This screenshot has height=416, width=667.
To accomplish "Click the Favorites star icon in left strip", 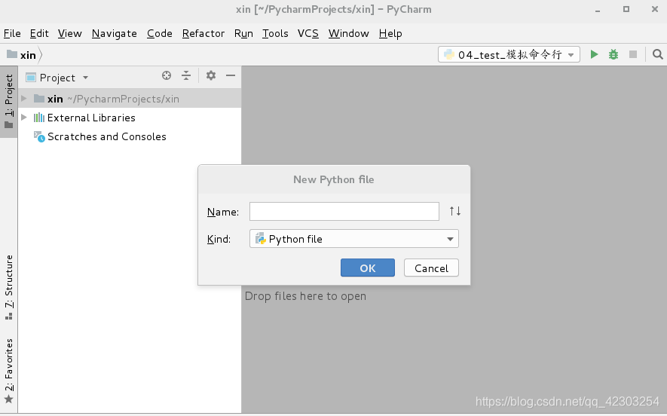I will [x=8, y=399].
